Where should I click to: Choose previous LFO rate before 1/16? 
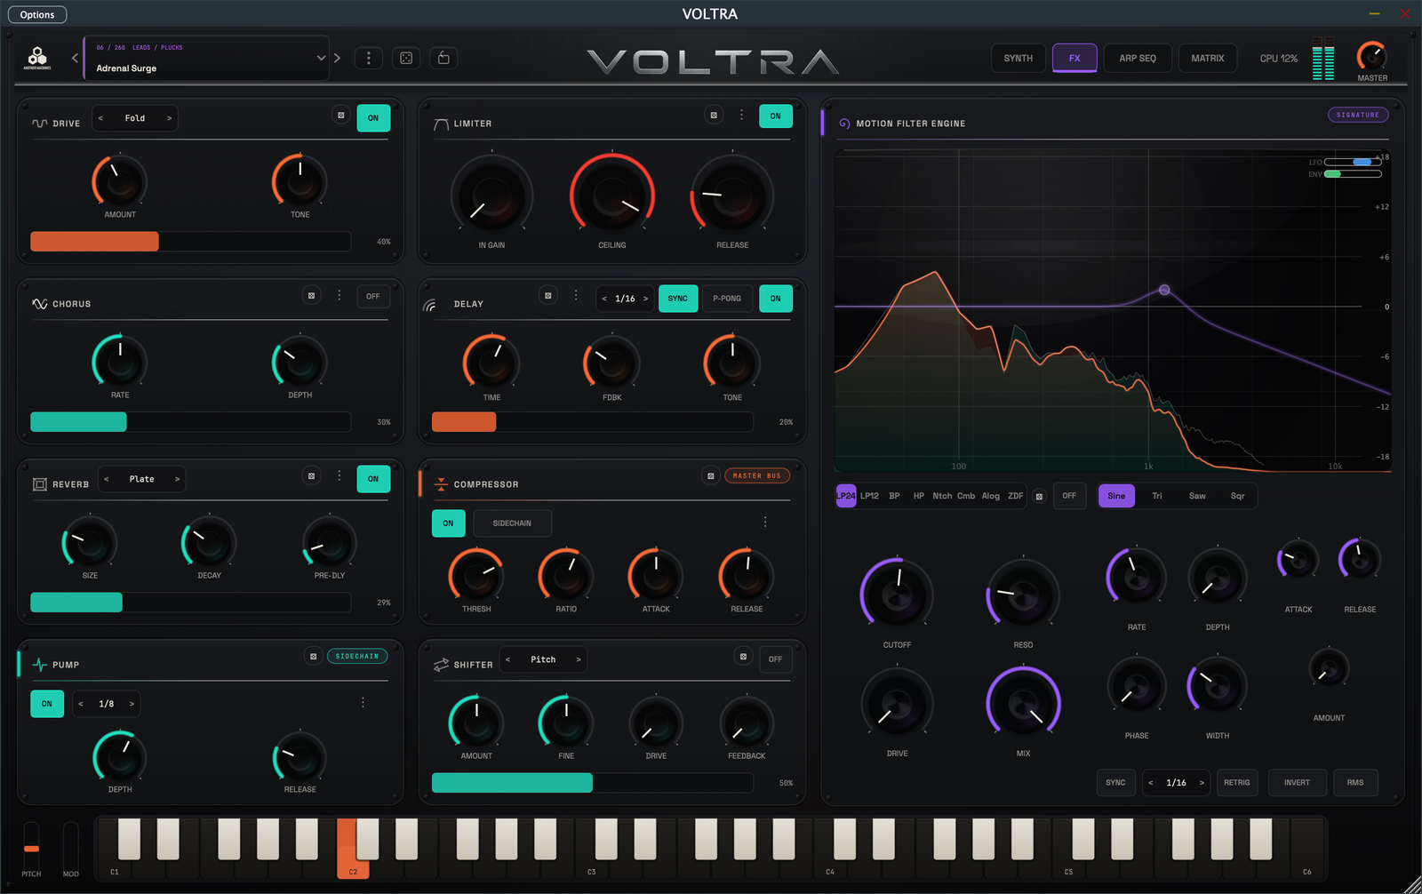point(1151,783)
